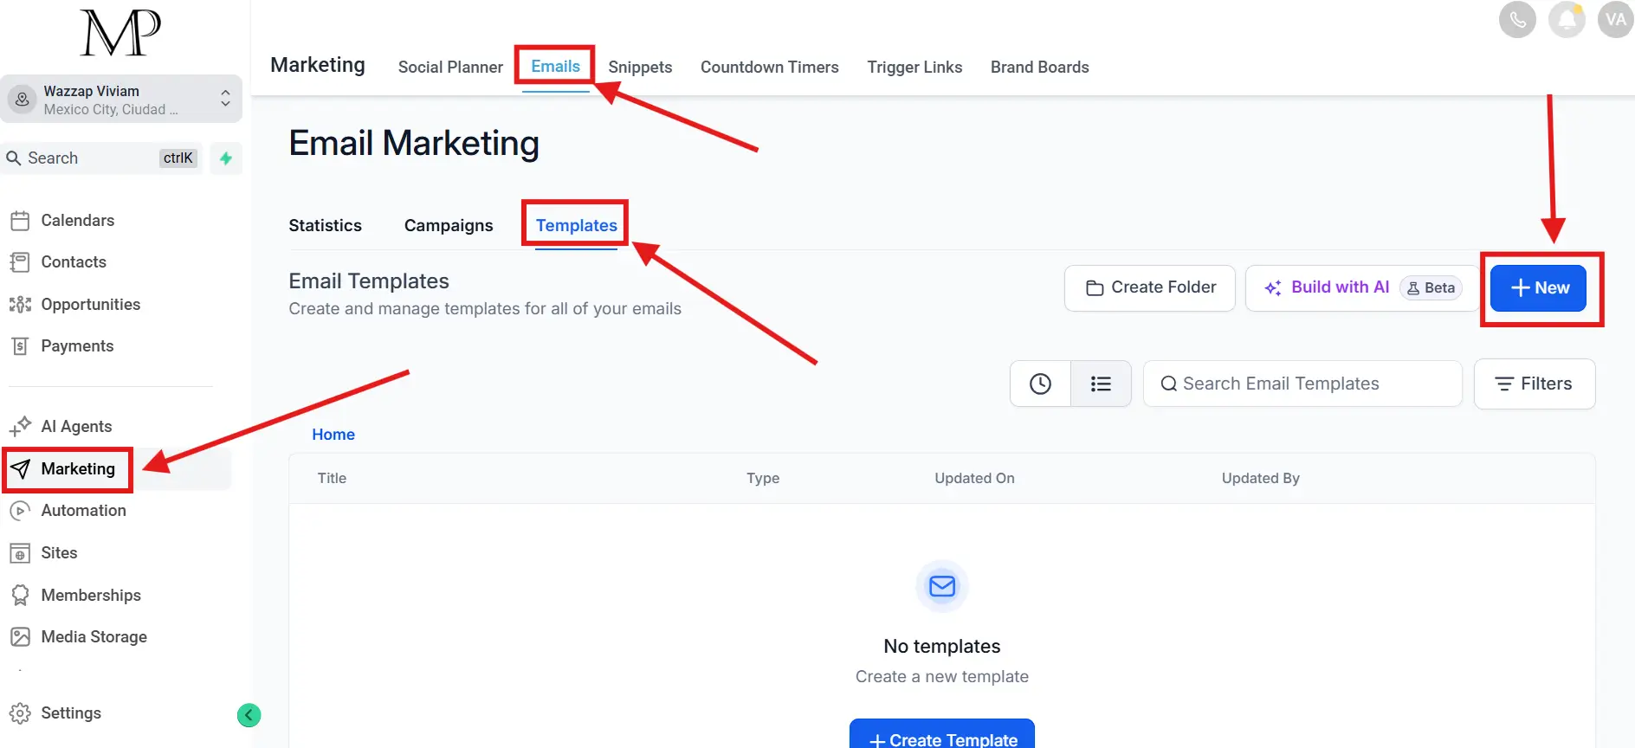
Task: Open Contacts in the sidebar
Action: coord(74,262)
